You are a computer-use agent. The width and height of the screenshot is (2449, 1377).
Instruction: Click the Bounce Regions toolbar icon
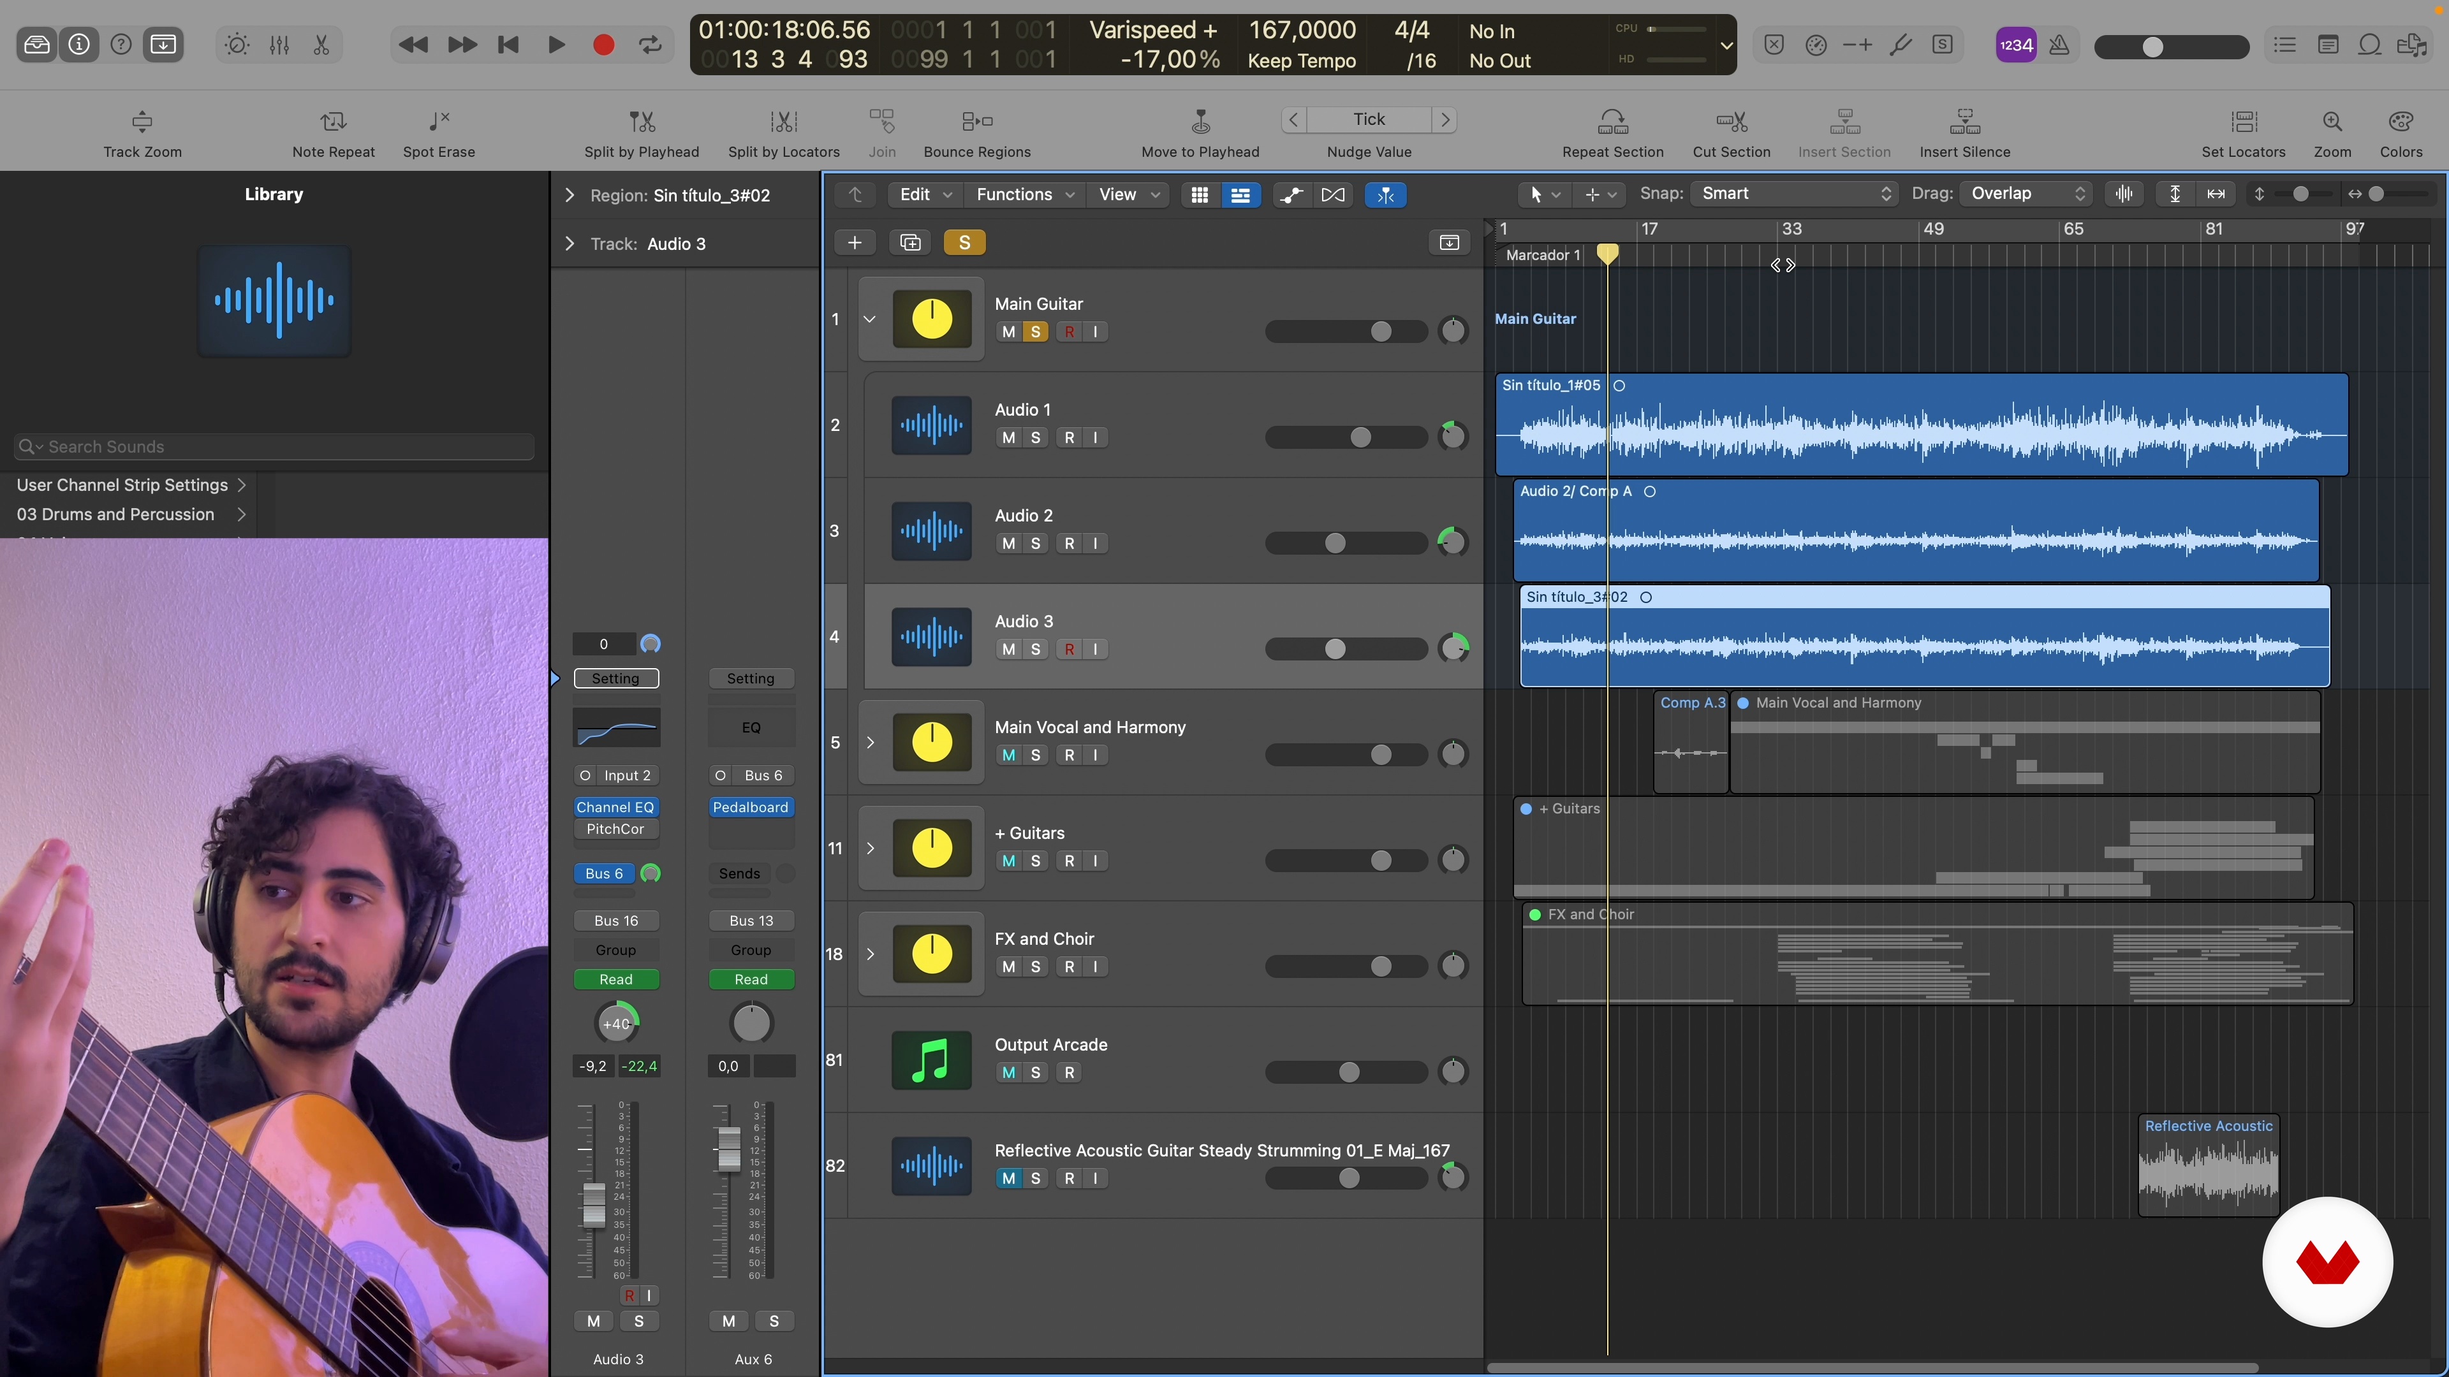coord(976,122)
